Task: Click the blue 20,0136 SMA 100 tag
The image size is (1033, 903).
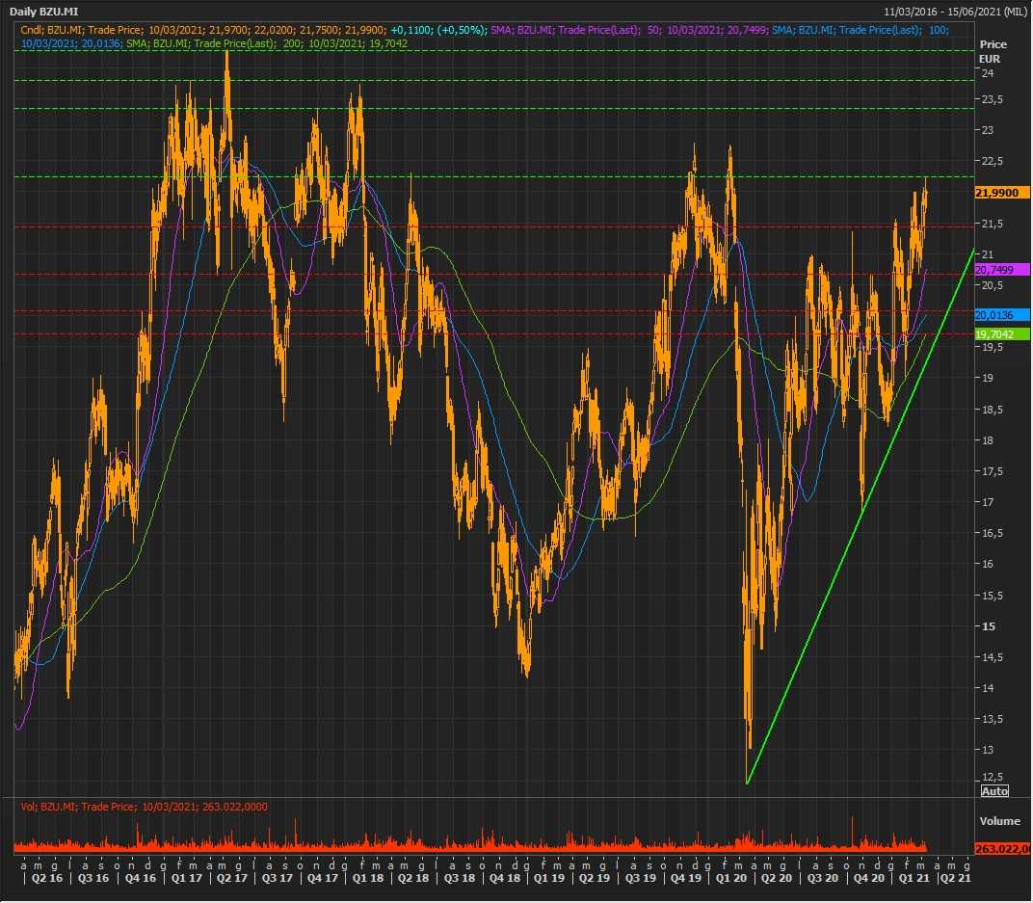Action: point(1001,315)
